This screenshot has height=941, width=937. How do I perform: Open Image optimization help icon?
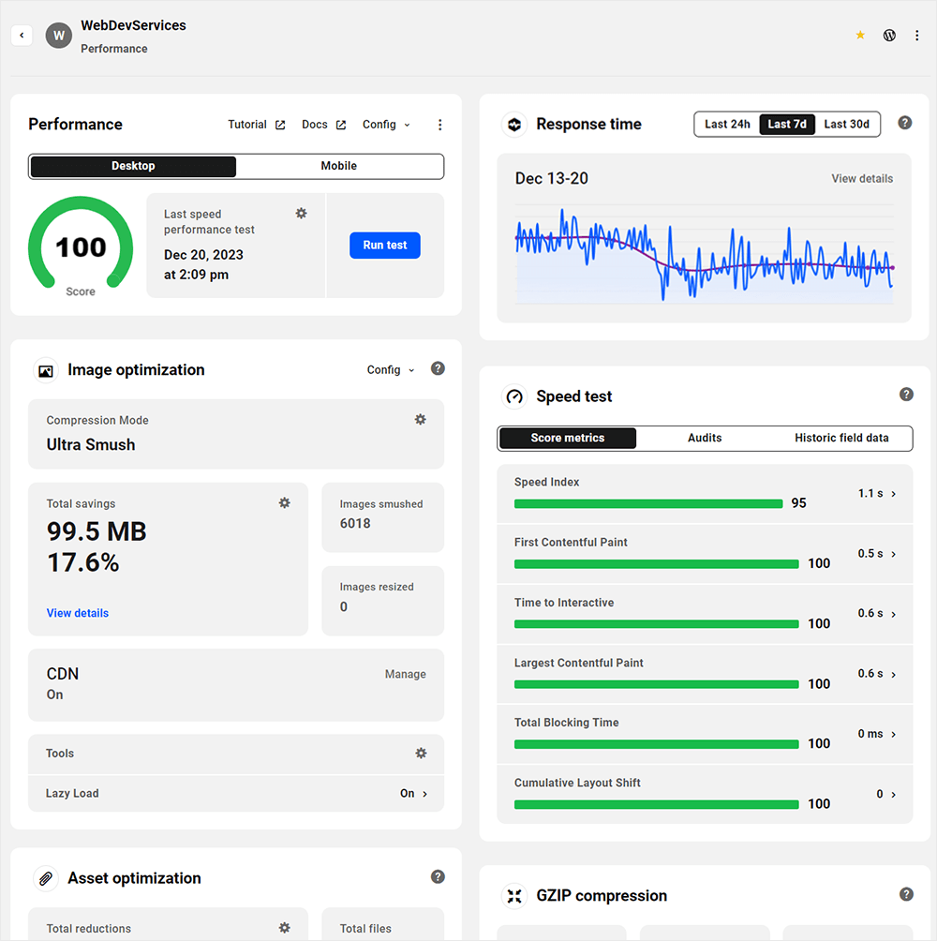438,368
